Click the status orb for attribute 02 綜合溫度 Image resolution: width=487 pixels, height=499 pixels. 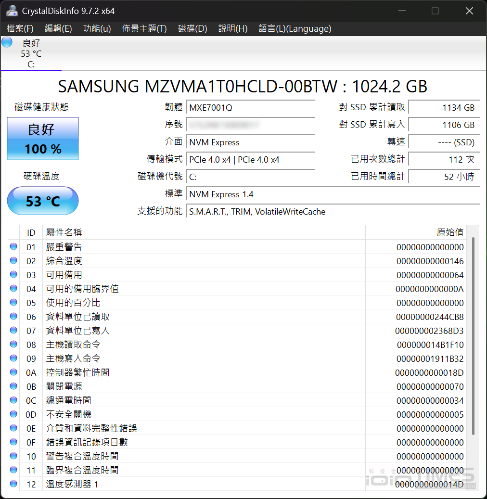click(x=13, y=261)
